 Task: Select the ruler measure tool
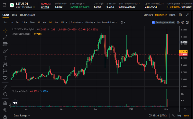point(5,87)
